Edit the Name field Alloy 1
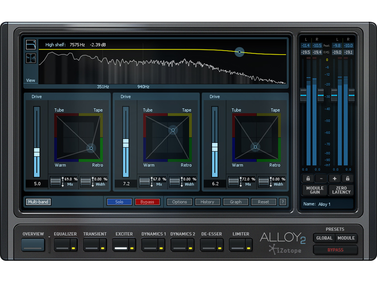This screenshot has width=377, height=283. click(x=327, y=204)
